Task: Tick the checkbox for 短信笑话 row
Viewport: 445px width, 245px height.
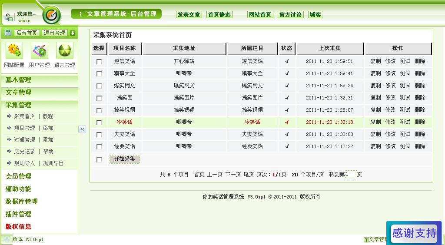Action: click(x=99, y=62)
